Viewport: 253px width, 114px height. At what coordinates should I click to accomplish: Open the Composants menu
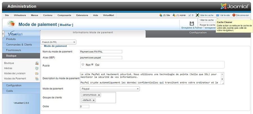tap(64, 15)
